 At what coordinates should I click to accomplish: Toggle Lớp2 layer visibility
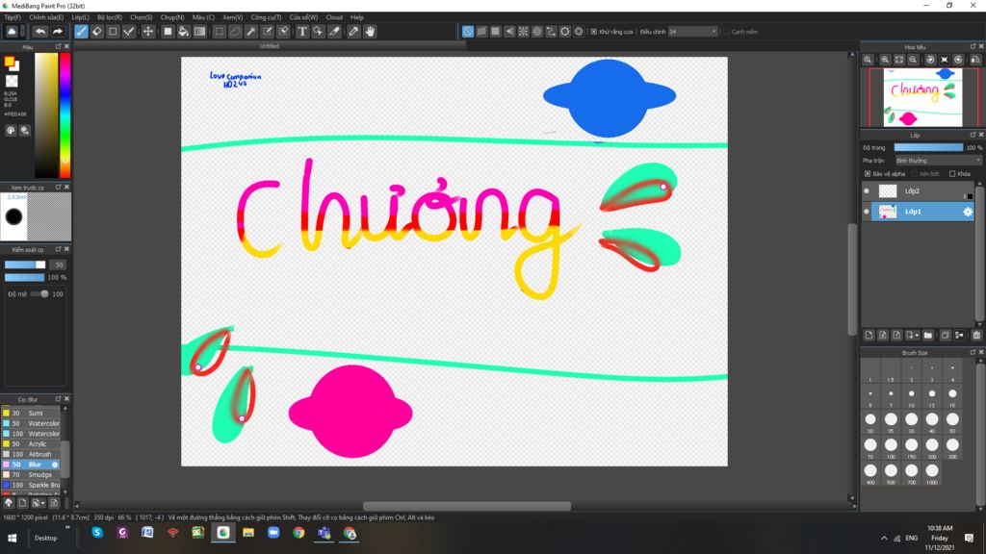click(x=867, y=191)
